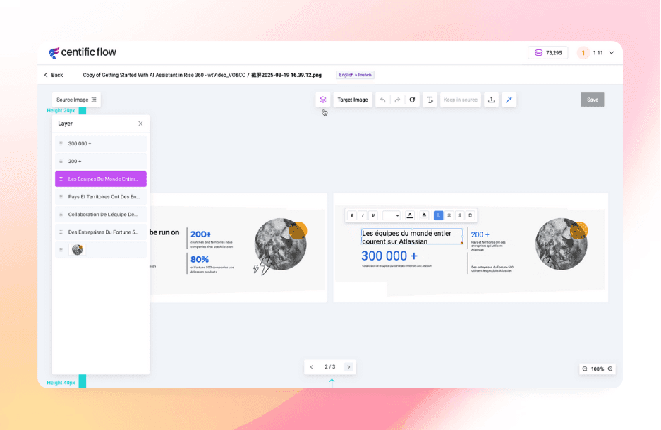Click the '80%' text in source image
The width and height of the screenshot is (661, 430).
(x=200, y=259)
